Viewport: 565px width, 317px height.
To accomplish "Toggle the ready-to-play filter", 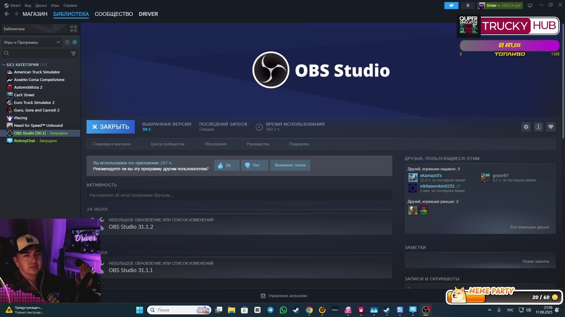I will pyautogui.click(x=75, y=42).
